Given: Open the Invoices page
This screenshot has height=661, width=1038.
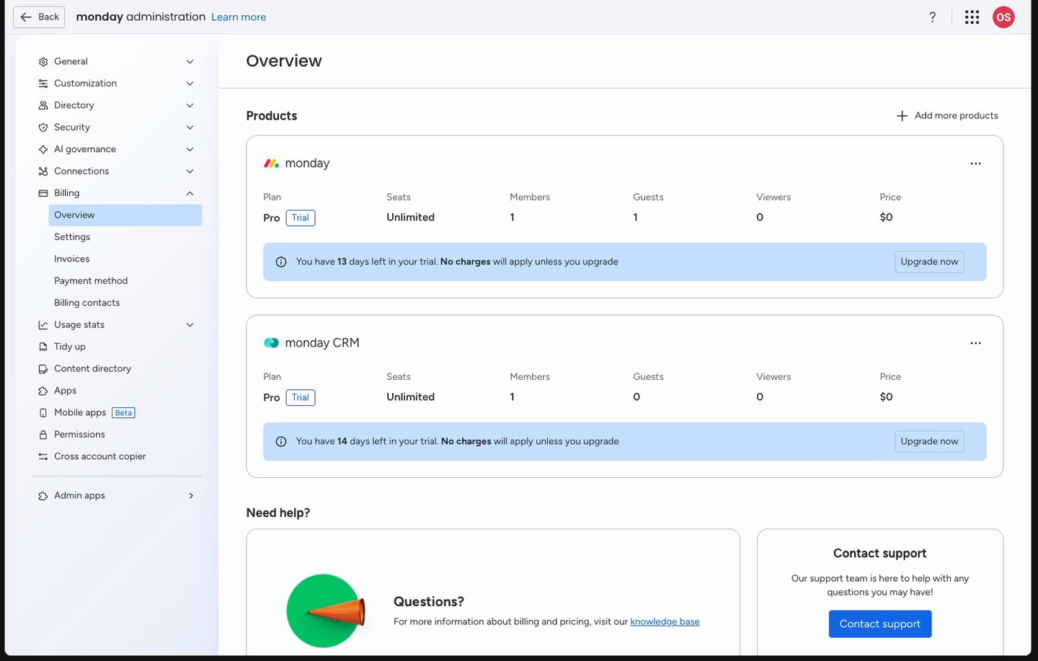Looking at the screenshot, I should (x=72, y=259).
